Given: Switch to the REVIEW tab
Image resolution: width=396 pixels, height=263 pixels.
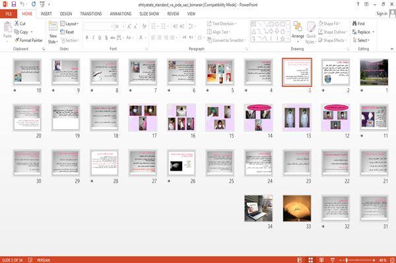Looking at the screenshot, I should [x=173, y=14].
